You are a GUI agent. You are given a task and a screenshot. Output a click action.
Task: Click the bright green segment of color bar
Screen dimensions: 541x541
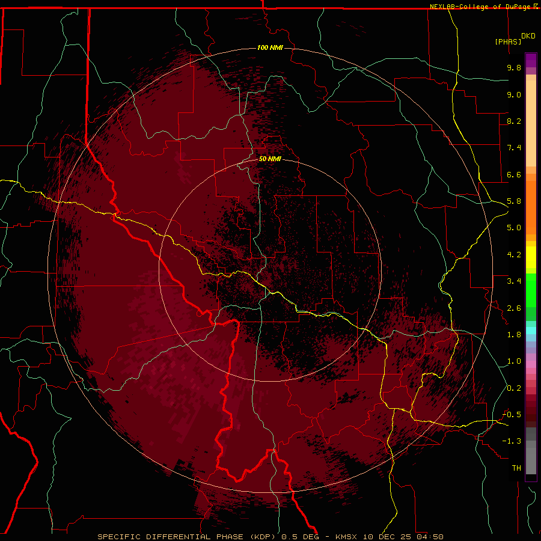click(531, 290)
